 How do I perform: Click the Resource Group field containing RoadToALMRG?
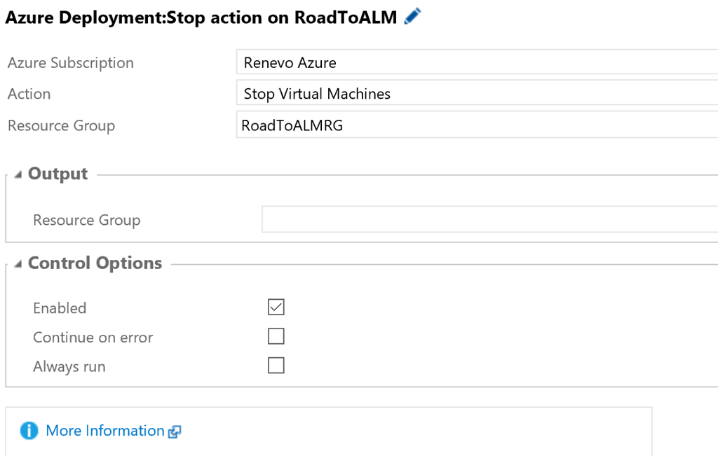click(x=477, y=126)
